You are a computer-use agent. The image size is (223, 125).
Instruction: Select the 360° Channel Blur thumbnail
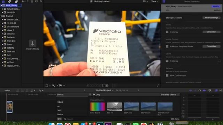pyautogui.click(x=165, y=107)
